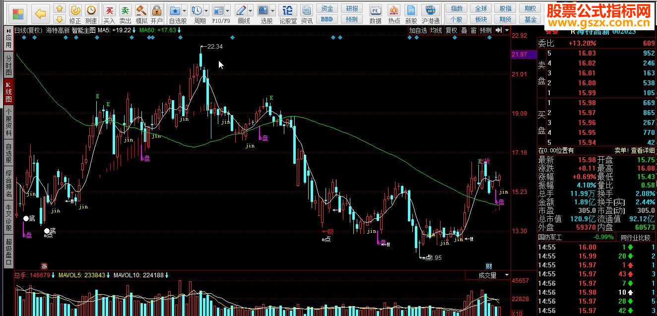This screenshot has height=316, width=657.
Task: Toggle 预测 forecast on chart toolbar
Action: (486, 30)
